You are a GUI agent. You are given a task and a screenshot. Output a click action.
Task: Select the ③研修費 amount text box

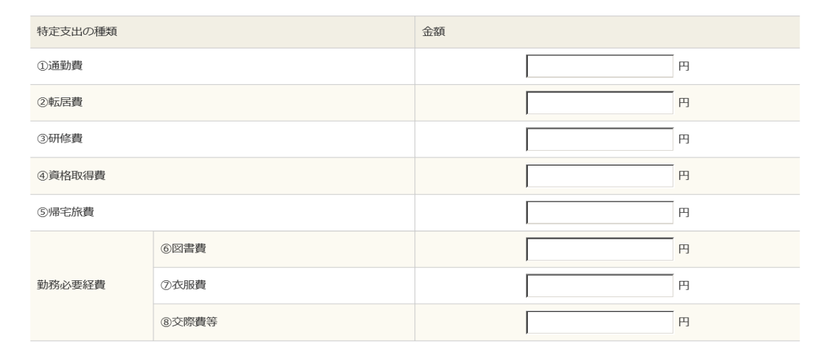599,140
